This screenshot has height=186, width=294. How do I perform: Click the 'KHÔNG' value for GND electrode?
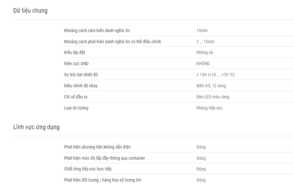tap(203, 63)
